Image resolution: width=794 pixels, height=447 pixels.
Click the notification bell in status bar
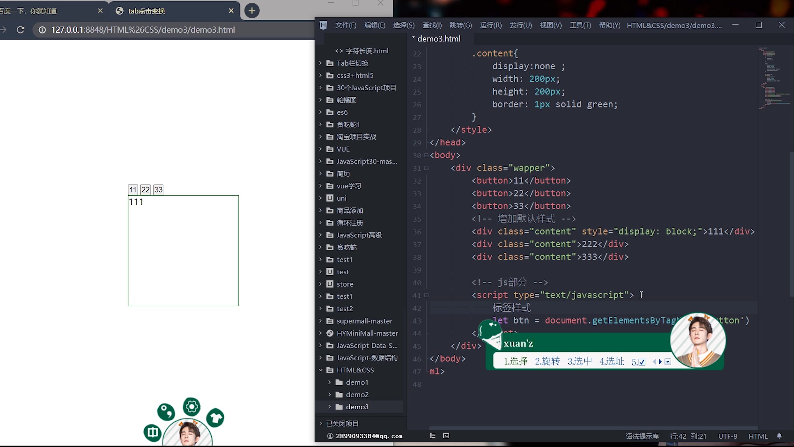779,436
